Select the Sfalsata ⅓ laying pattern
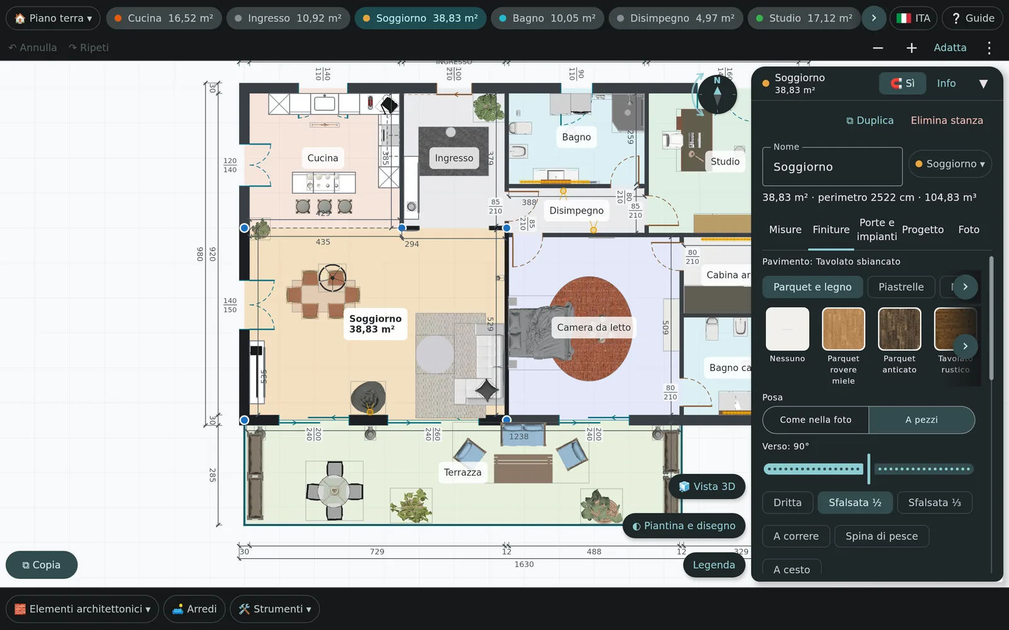 coord(935,503)
